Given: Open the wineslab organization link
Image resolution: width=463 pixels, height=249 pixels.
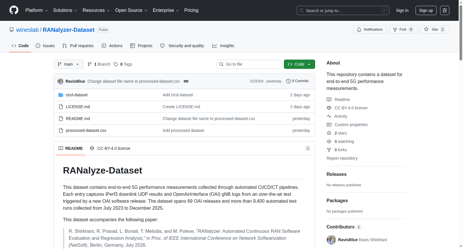Looking at the screenshot, I should tap(27, 30).
